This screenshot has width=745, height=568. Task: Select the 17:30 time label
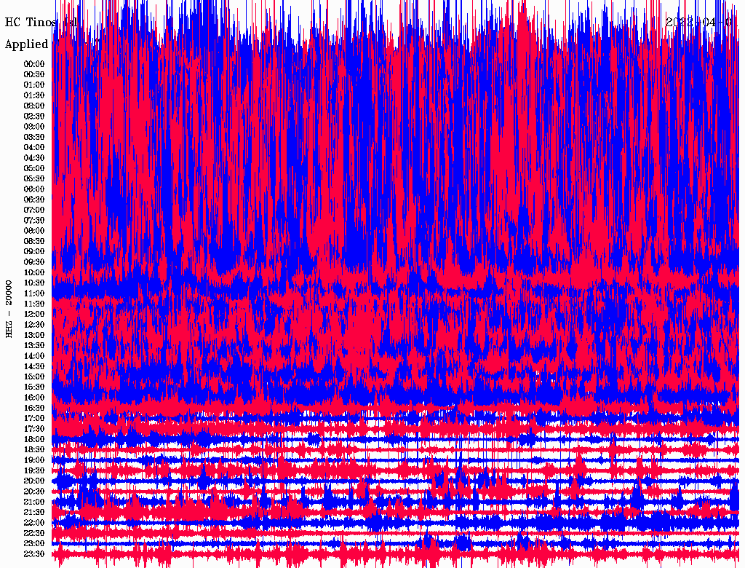tap(34, 429)
